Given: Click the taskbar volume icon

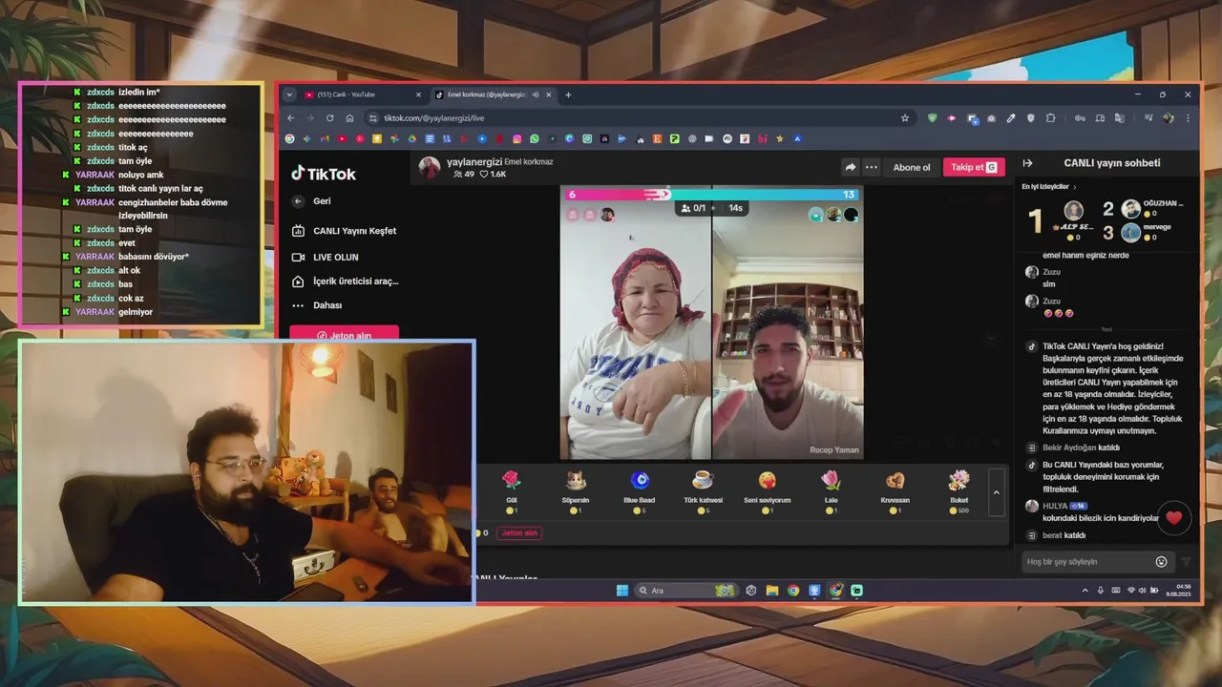Looking at the screenshot, I should [x=1145, y=591].
